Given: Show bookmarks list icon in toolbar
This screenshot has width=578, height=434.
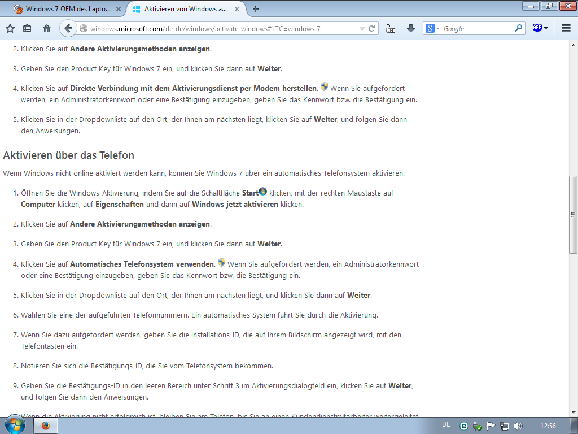Looking at the screenshot, I should pos(27,28).
